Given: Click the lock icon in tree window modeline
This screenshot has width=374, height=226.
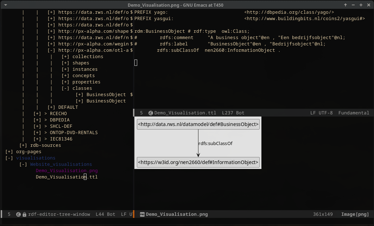Looking at the screenshot, I should 24,214.
